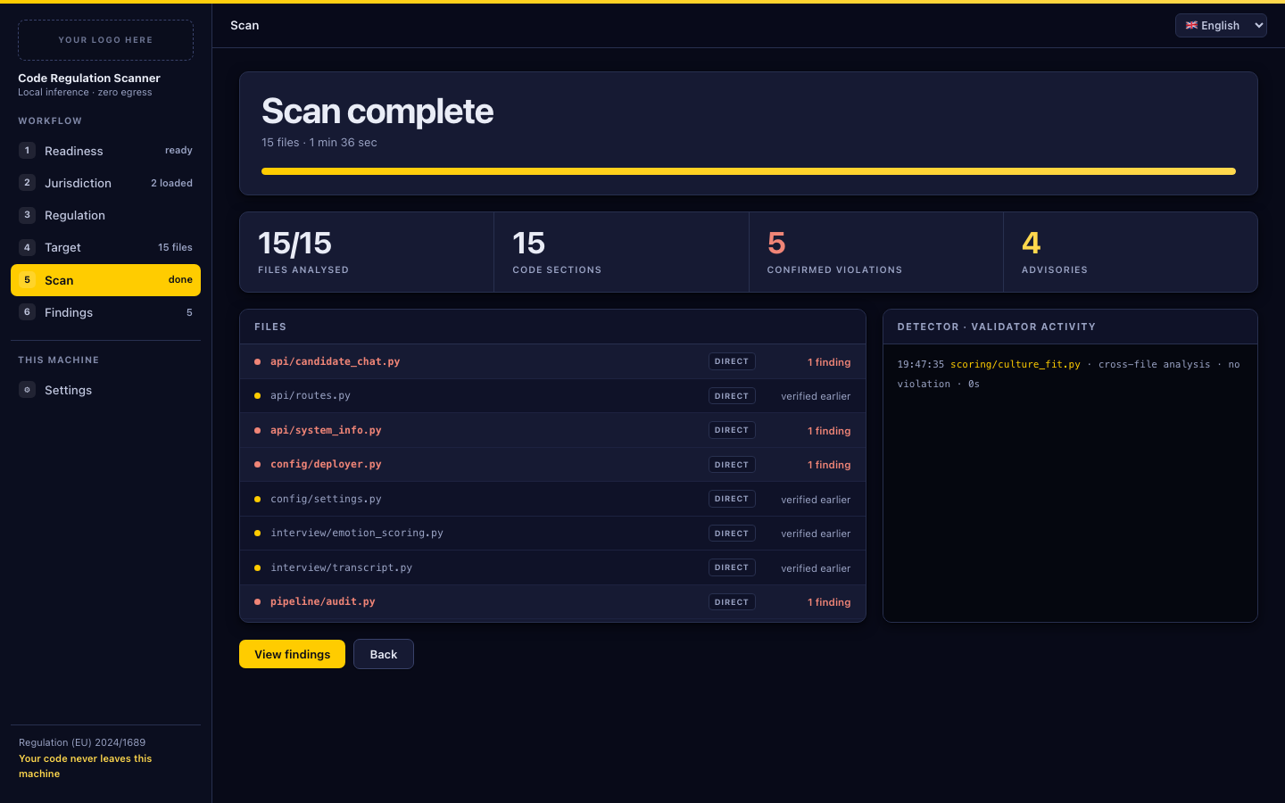
Task: Select the config/settings.py file row
Action: (x=552, y=499)
